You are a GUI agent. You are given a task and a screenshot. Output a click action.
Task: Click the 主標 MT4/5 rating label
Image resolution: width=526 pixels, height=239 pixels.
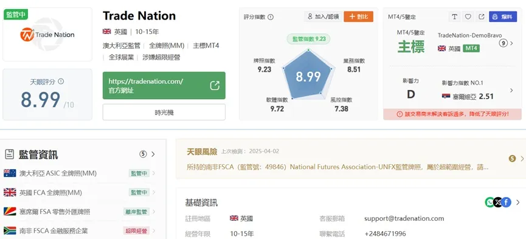point(411,47)
